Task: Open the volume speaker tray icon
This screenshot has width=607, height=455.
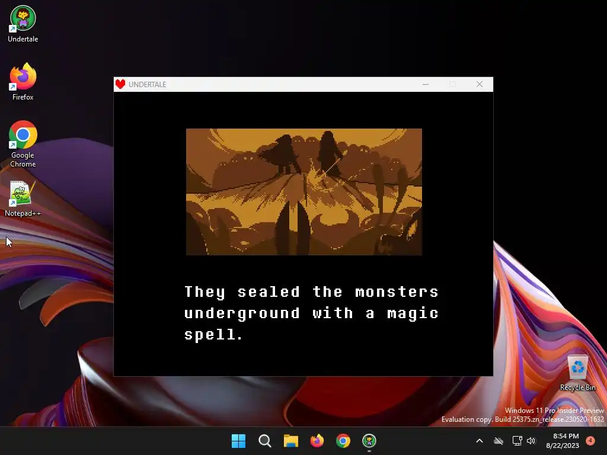Action: coord(531,441)
